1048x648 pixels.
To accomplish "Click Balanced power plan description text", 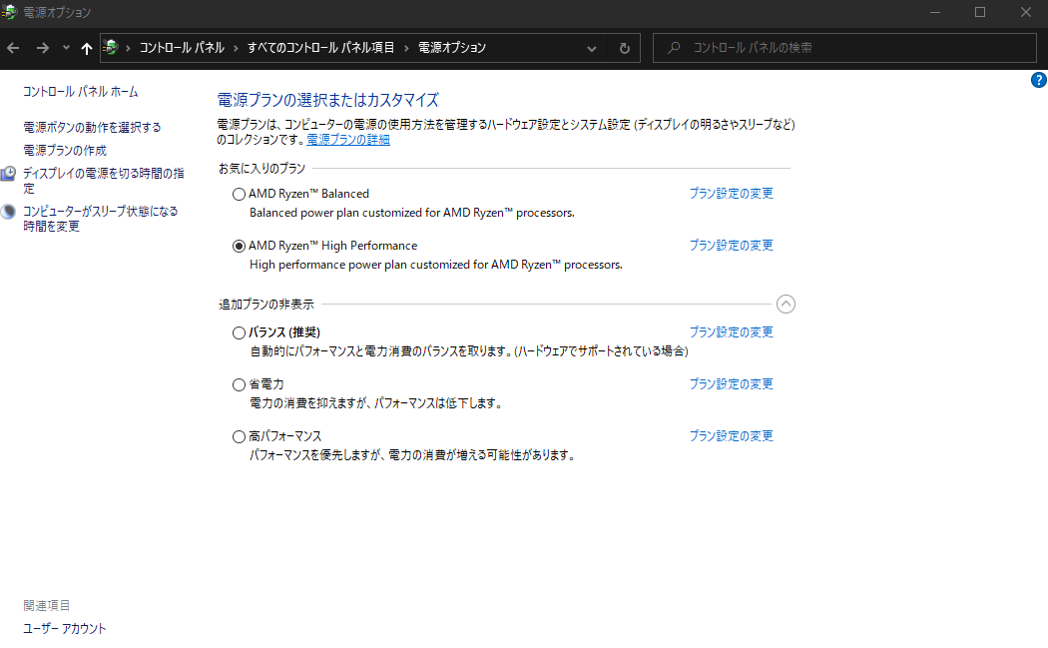I will (411, 213).
